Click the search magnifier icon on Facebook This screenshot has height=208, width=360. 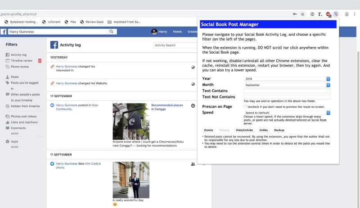pyautogui.click(x=111, y=32)
